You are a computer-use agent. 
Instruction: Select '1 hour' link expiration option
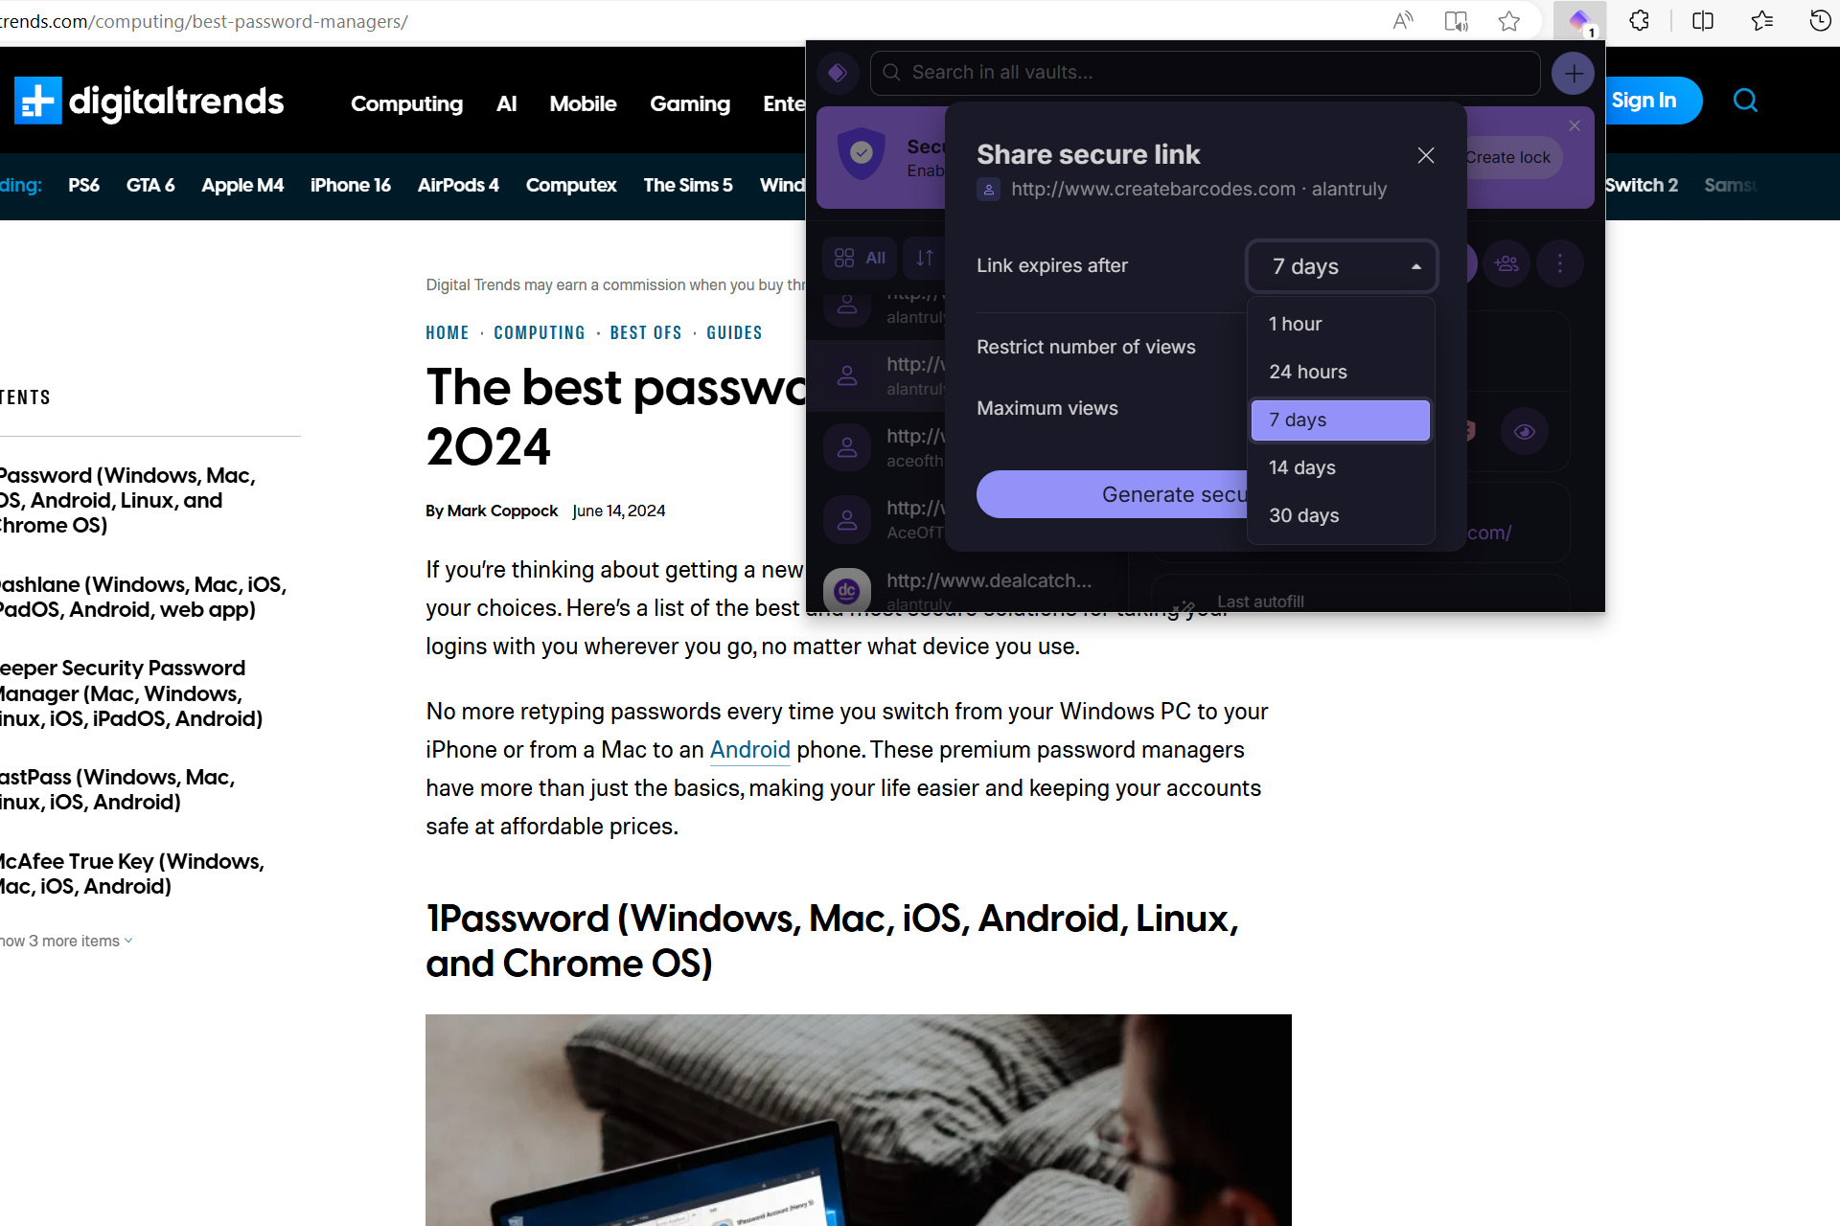tap(1338, 323)
